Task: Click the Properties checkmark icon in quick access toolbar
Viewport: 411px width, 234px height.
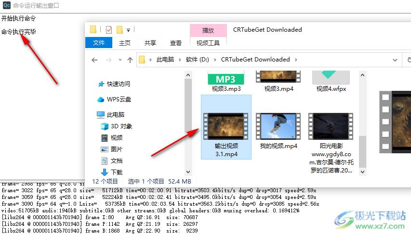Action: [x=109, y=30]
